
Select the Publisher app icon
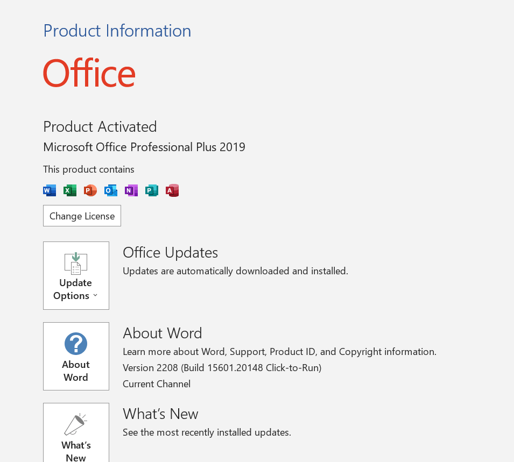[x=151, y=190]
